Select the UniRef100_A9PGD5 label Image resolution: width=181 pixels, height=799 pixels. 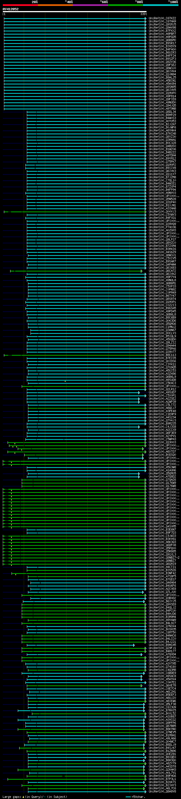[x=162, y=37]
